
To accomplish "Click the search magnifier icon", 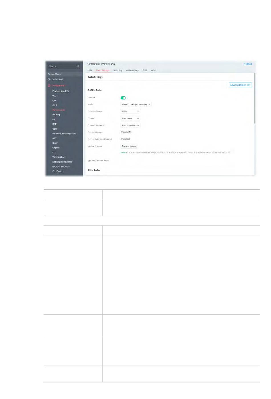I will 78,66.
